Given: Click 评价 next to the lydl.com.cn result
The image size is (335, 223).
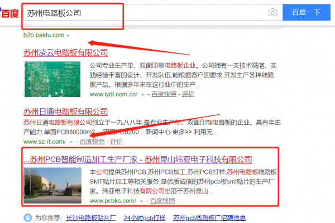Looking at the screenshot, I should click(x=188, y=95).
